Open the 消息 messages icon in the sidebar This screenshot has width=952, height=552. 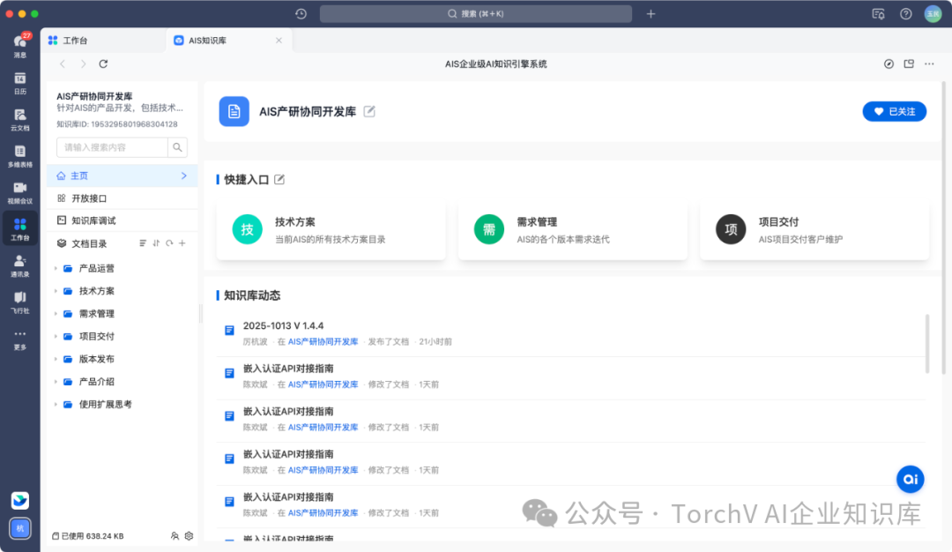20,46
